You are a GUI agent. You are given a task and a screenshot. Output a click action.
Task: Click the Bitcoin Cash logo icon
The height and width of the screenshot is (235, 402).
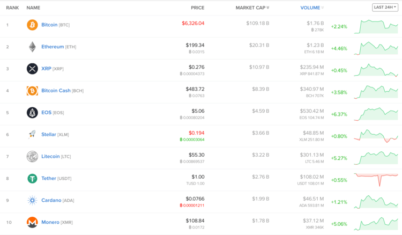coord(32,91)
